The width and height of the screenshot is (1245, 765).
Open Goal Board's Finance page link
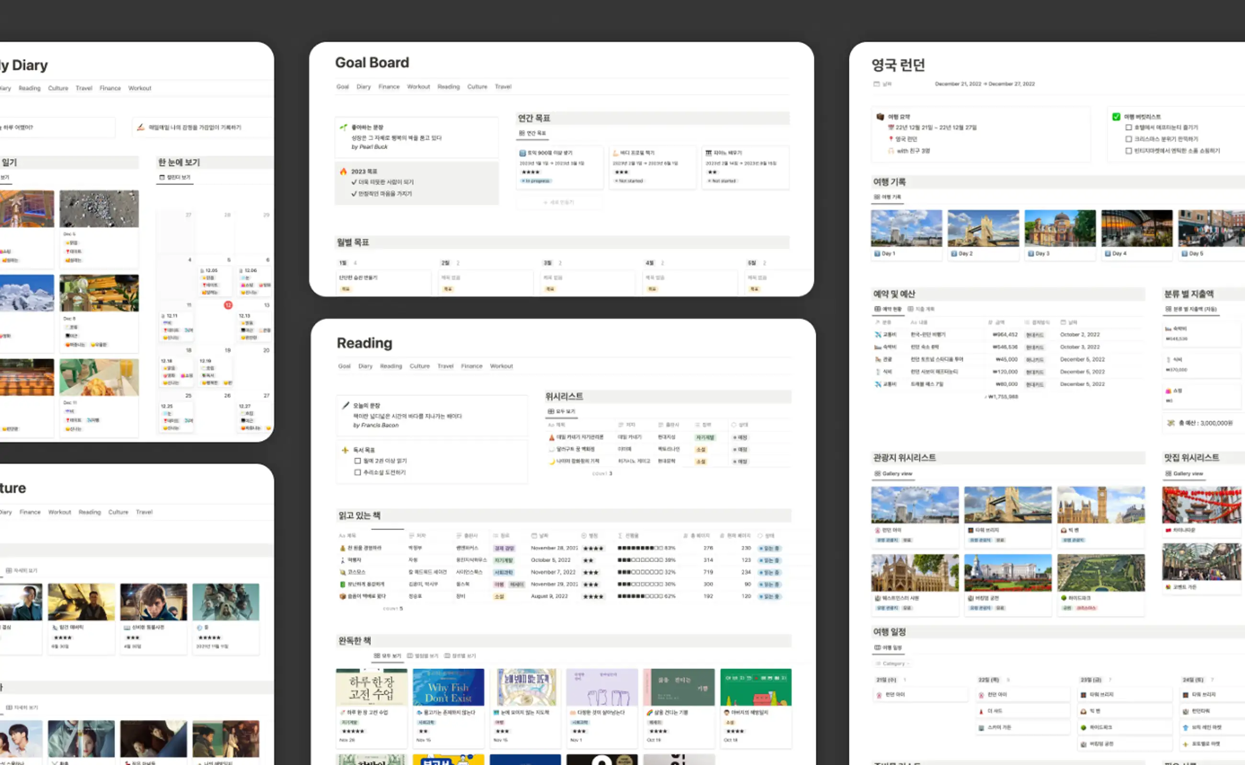[x=389, y=87]
